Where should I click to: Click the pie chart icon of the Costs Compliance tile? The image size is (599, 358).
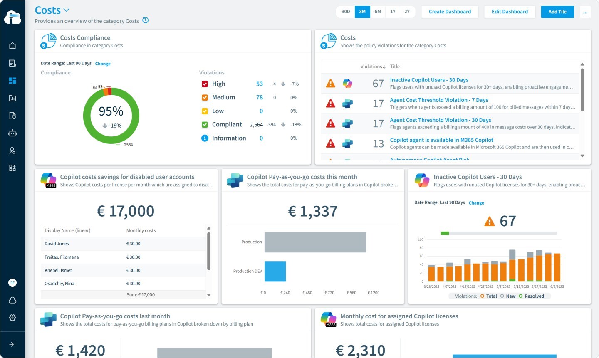[x=48, y=41]
